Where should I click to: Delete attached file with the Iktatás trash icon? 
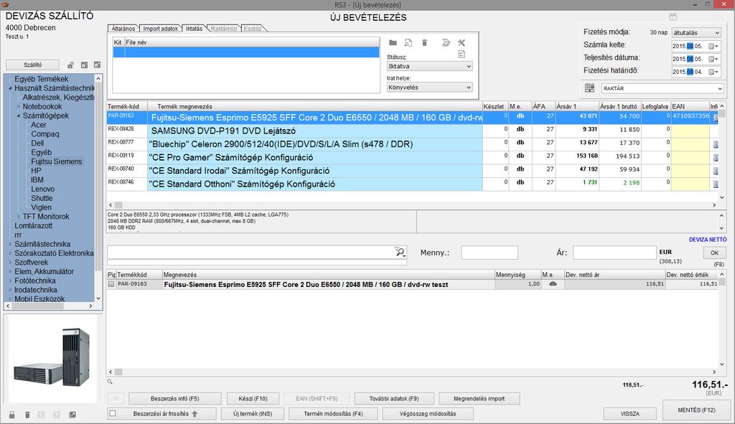point(425,42)
